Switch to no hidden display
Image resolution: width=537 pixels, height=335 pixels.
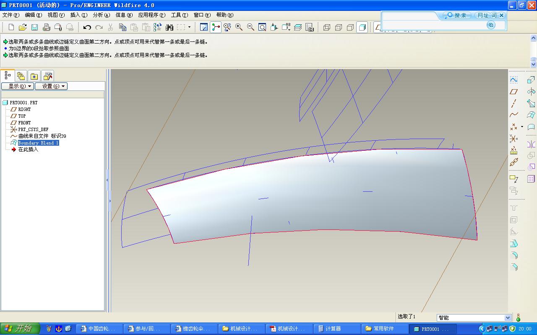[350, 27]
